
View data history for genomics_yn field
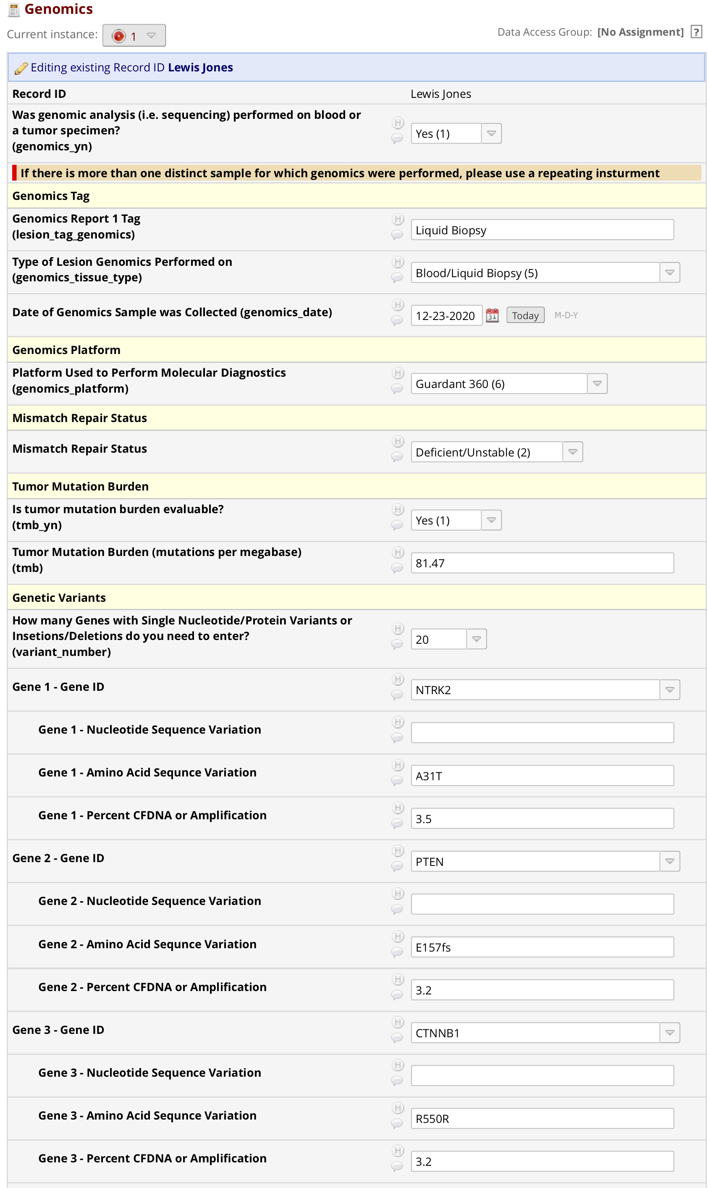coord(398,123)
